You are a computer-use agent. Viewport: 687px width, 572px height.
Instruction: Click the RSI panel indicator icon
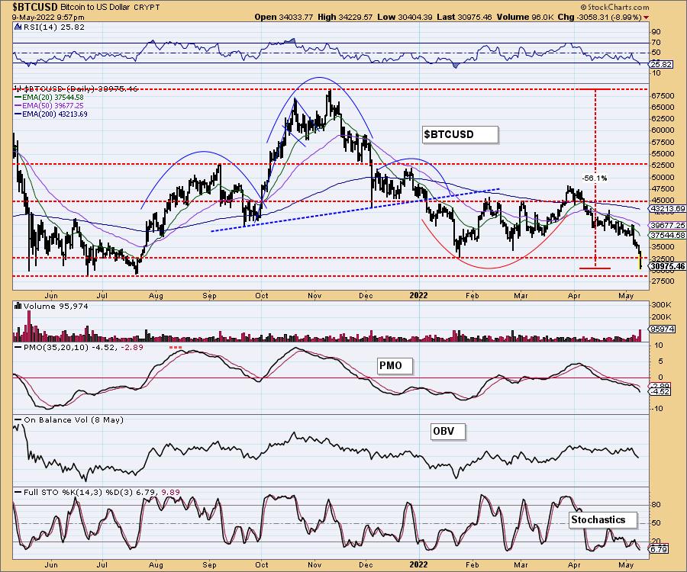tap(18, 27)
